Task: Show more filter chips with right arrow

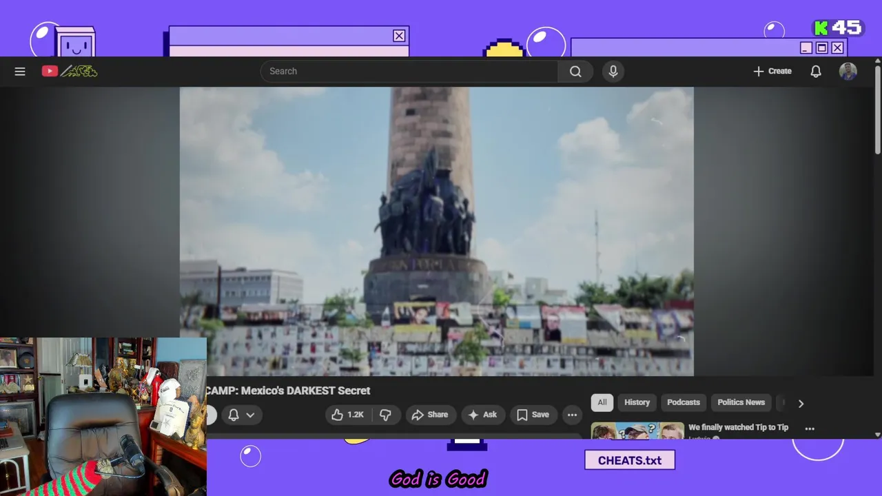Action: (x=801, y=404)
